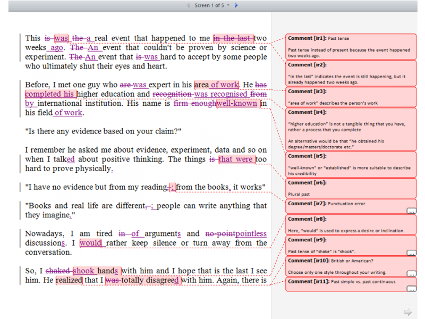425x319 pixels.
Task: Click the highlighted phrase "in the last"
Action: (x=233, y=38)
